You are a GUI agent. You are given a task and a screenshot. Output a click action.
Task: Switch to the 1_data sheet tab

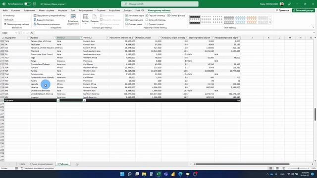(x=22, y=164)
